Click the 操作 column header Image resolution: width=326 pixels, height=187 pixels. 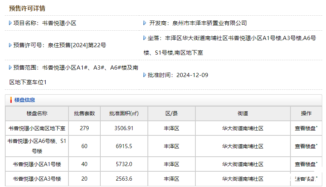pyautogui.click(x=306, y=113)
